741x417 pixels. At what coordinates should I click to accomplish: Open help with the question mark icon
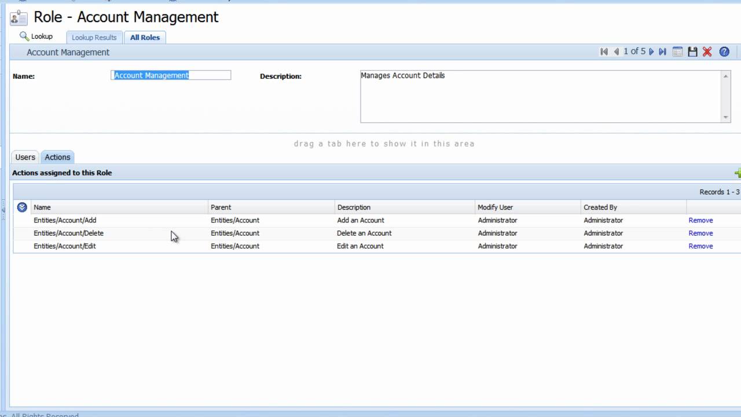coord(724,52)
